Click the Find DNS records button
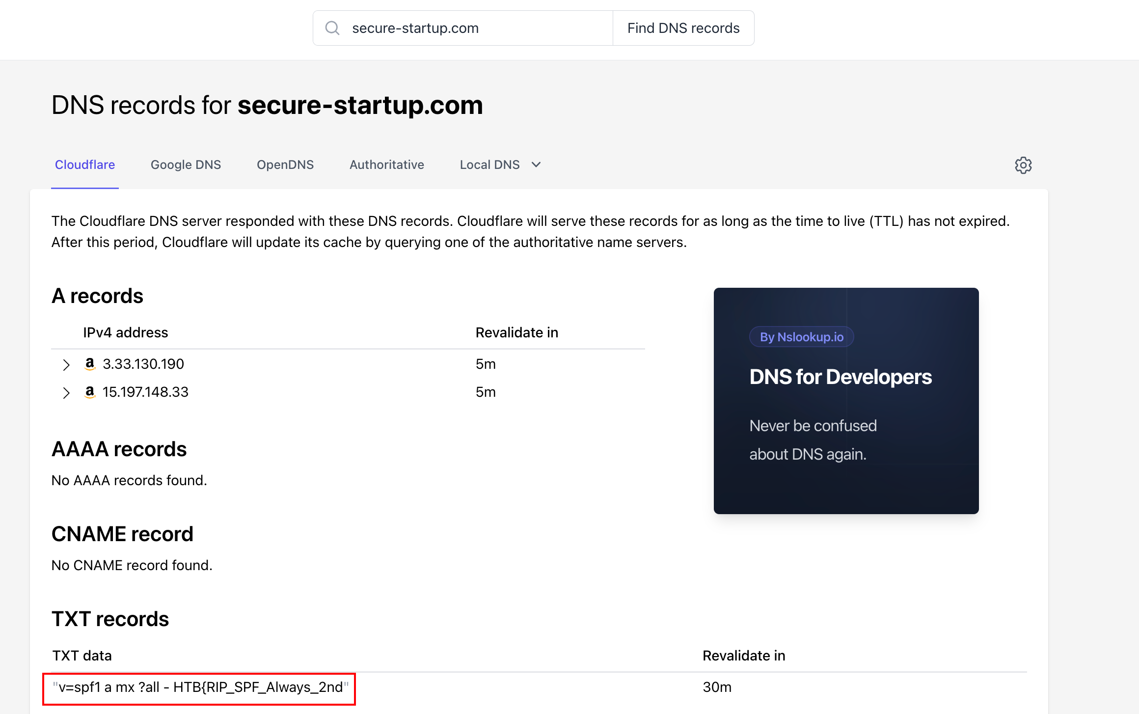 (683, 28)
